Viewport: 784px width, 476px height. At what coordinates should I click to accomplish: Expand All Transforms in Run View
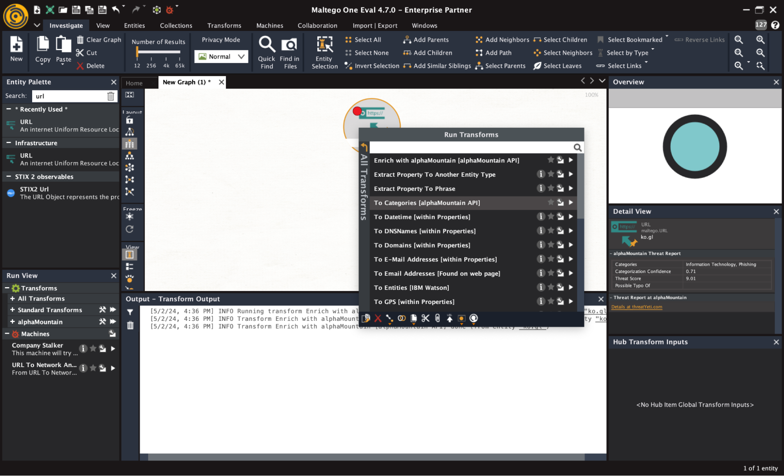pyautogui.click(x=12, y=299)
